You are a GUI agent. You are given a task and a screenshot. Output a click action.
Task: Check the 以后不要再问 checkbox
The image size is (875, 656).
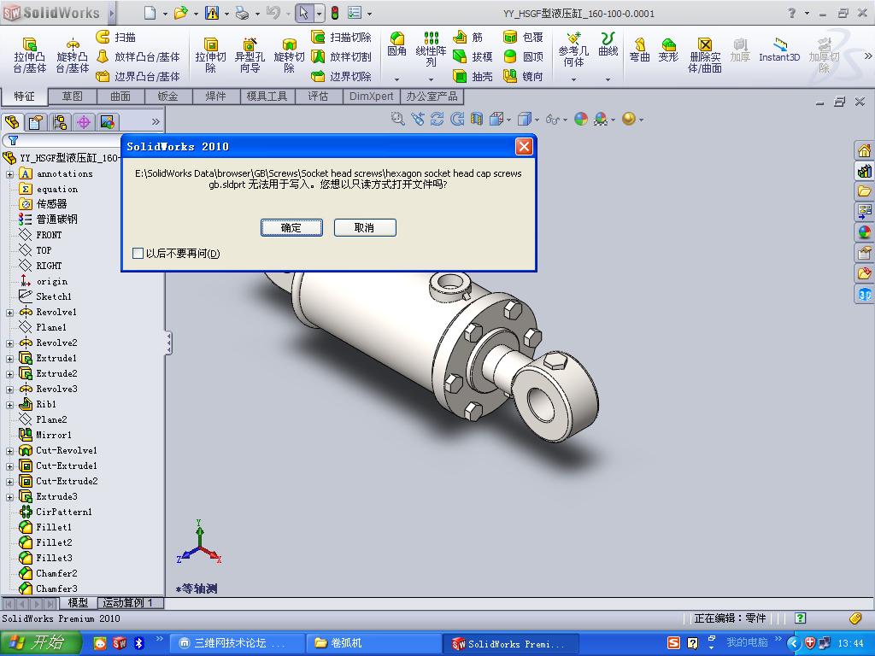click(x=138, y=253)
